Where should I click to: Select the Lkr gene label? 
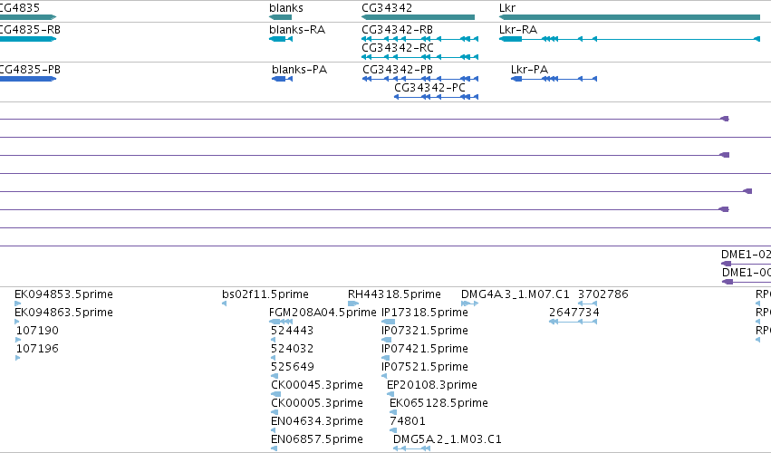(507, 8)
